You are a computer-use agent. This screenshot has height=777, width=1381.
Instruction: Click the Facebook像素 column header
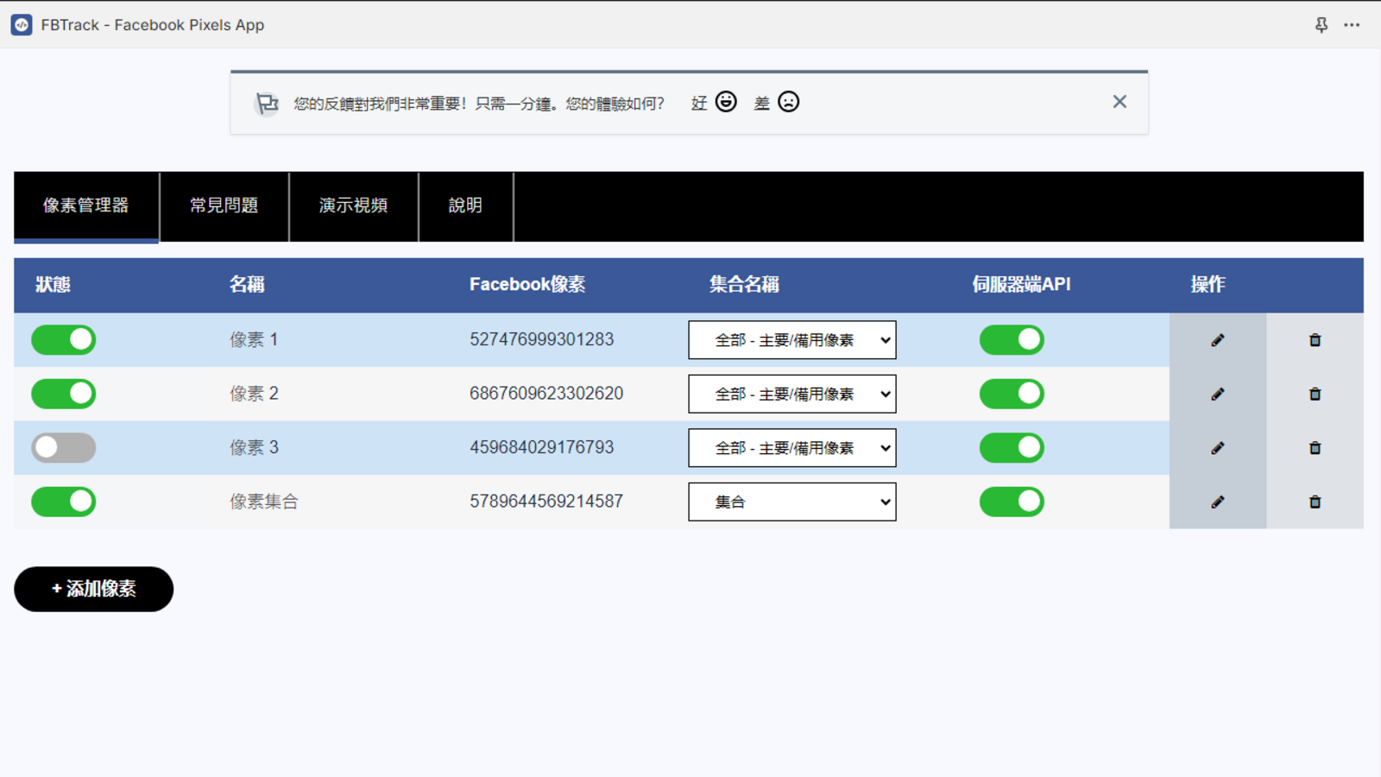527,284
